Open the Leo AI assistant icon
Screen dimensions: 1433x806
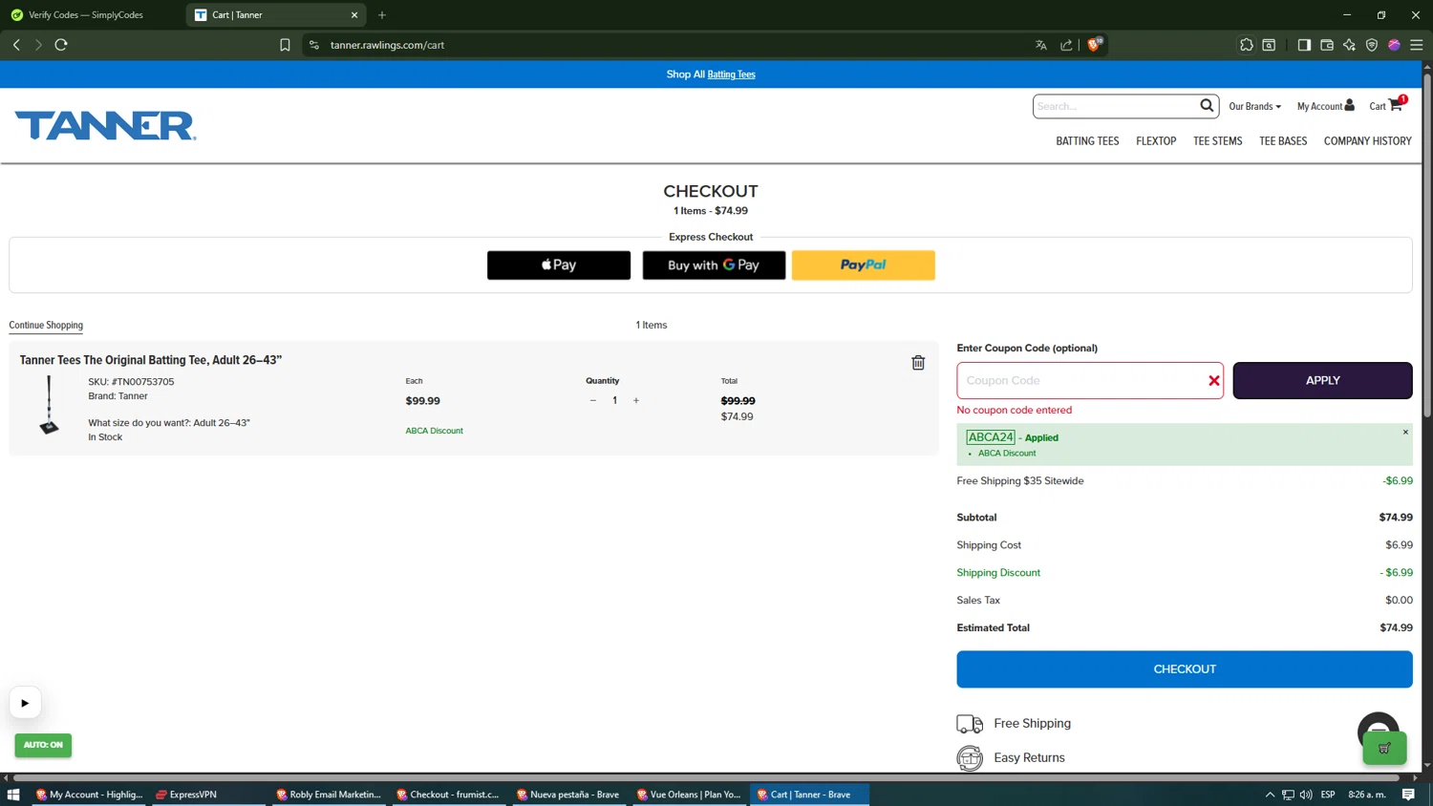[1349, 45]
